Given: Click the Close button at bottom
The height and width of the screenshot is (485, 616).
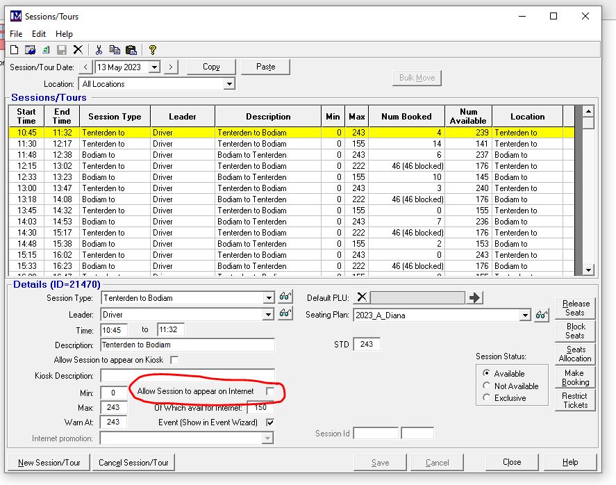Looking at the screenshot, I should [x=512, y=462].
